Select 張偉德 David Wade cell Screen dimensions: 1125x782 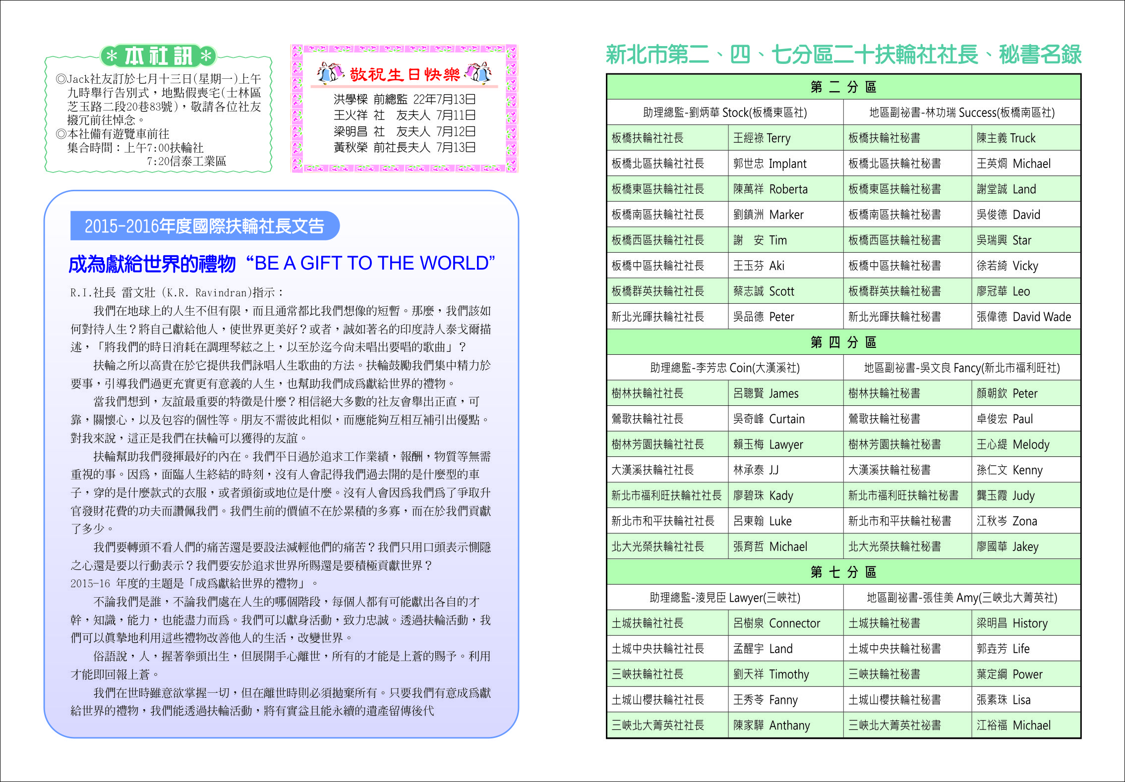click(x=1026, y=317)
